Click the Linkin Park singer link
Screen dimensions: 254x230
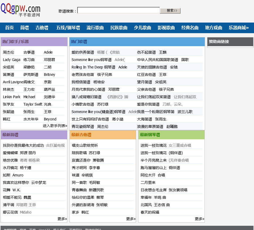[x=11, y=97]
